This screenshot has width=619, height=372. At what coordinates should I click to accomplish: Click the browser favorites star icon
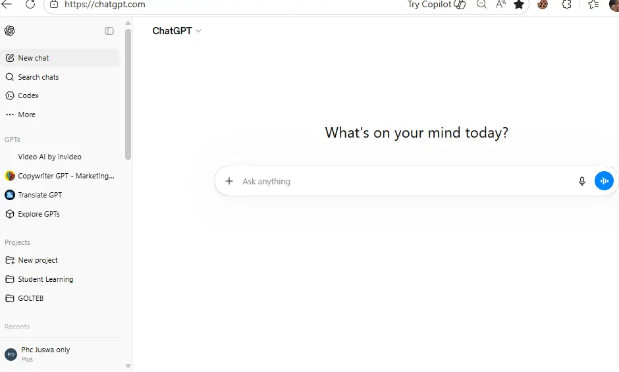519,5
